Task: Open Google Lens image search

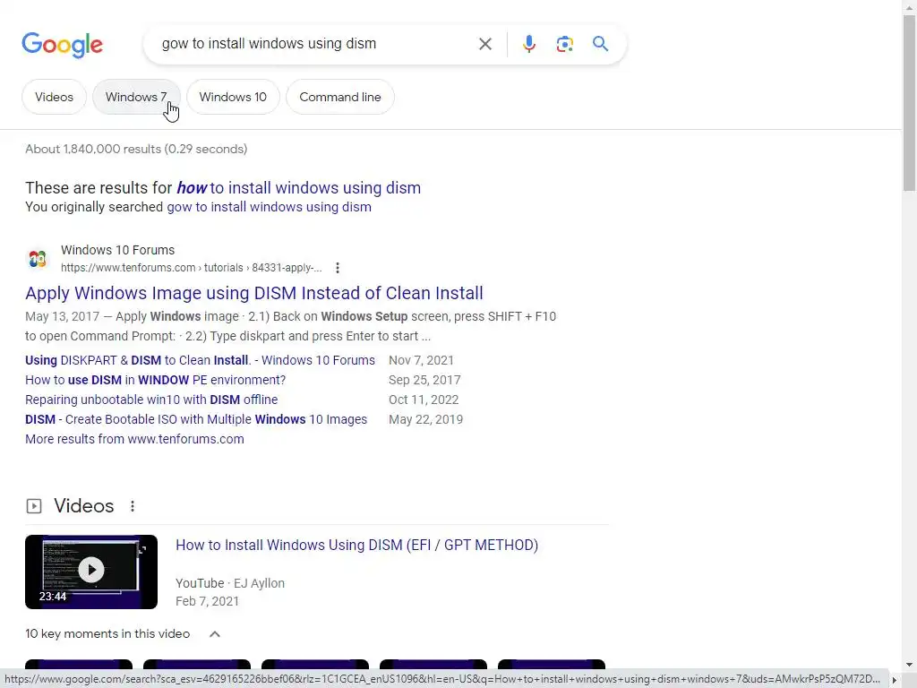Action: tap(564, 44)
